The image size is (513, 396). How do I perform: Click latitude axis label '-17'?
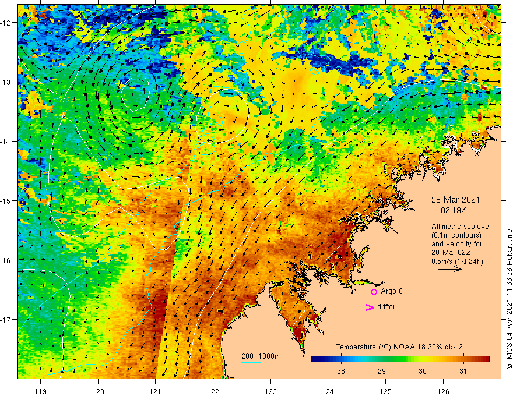point(6,320)
